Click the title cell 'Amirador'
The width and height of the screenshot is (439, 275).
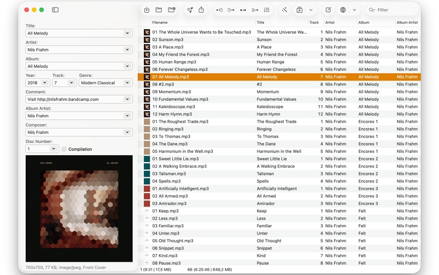pyautogui.click(x=266, y=203)
